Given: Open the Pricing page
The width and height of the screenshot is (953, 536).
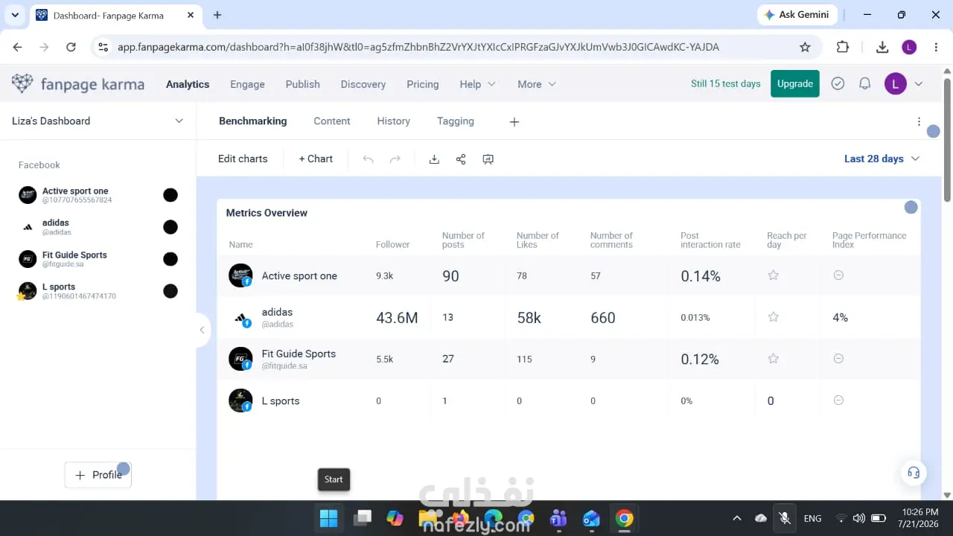Looking at the screenshot, I should (x=423, y=84).
